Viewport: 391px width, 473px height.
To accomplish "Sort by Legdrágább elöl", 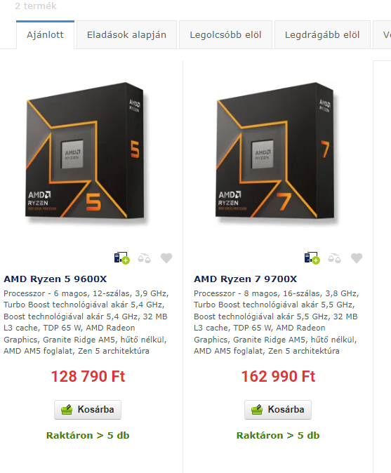I will (x=322, y=34).
